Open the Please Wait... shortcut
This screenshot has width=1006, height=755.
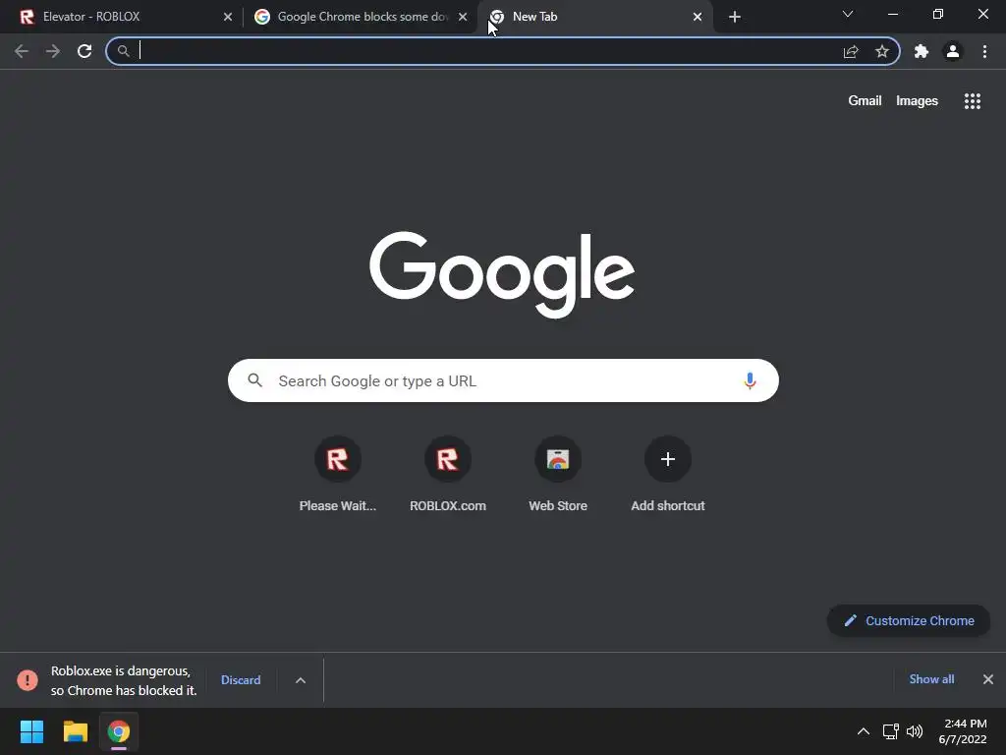(x=338, y=459)
